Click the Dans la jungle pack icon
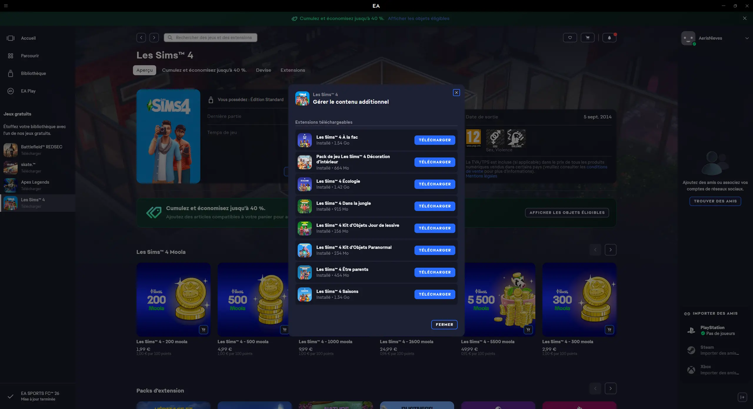 click(x=305, y=206)
